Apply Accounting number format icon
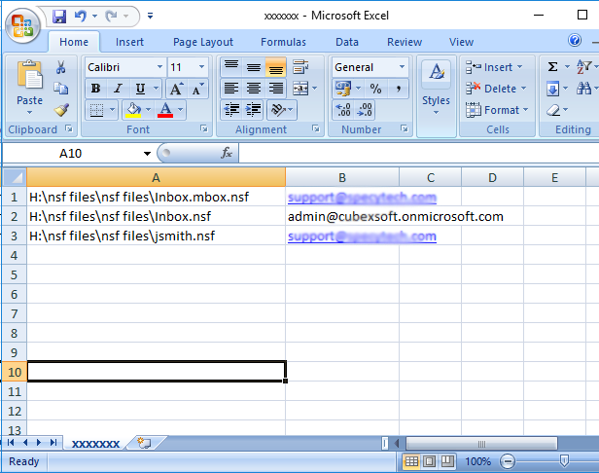The width and height of the screenshot is (599, 473). point(342,89)
